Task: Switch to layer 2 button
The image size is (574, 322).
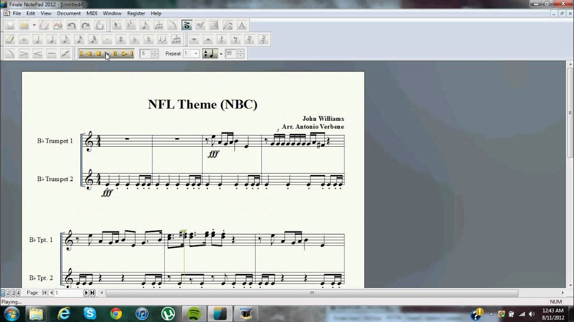Action: [8, 293]
